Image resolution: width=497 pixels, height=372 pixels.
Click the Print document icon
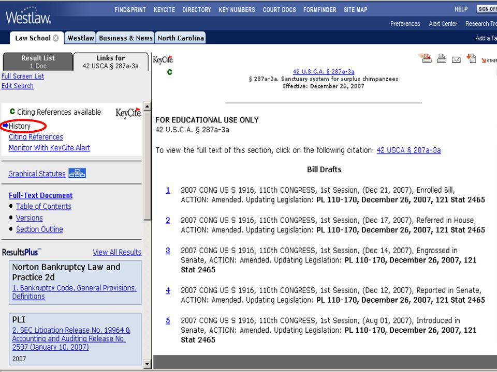point(442,58)
